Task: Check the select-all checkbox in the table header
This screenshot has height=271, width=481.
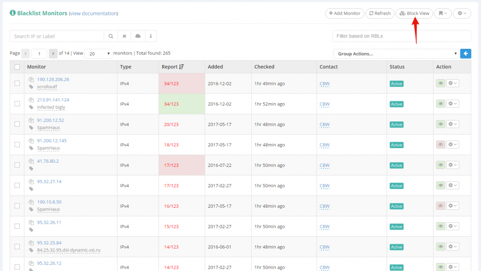Action: coord(16,67)
